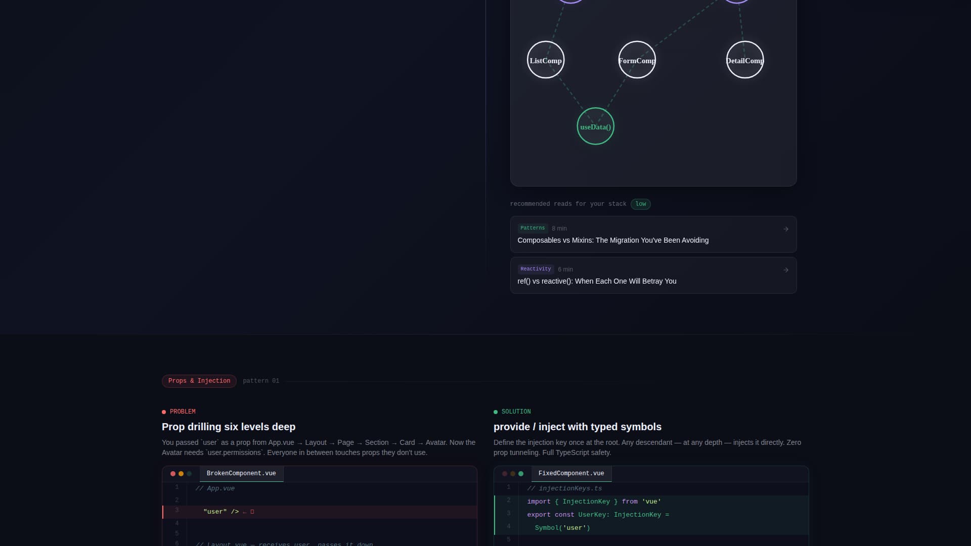This screenshot has height=546, width=971.
Task: Click the red traffic-light dot on BrokenComponent window
Action: pyautogui.click(x=172, y=474)
